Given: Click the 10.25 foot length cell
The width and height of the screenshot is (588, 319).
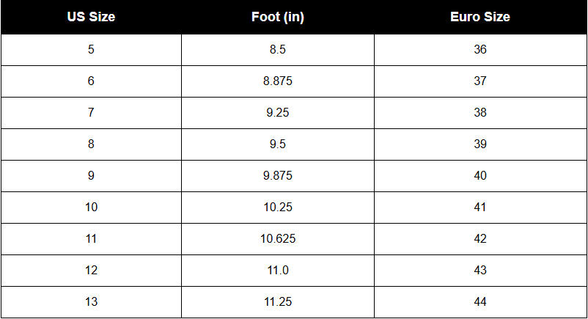Looking at the screenshot, I should click(277, 208).
